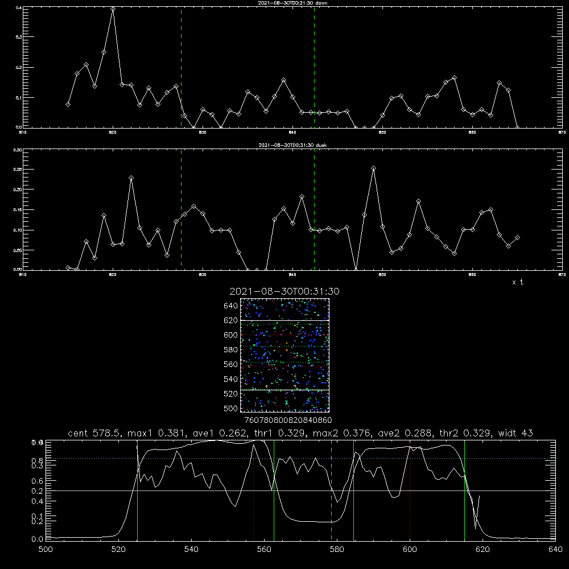Image resolution: width=569 pixels, height=569 pixels.
Task: Select the 'cent 578.5' value in stats line
Action: (96, 433)
